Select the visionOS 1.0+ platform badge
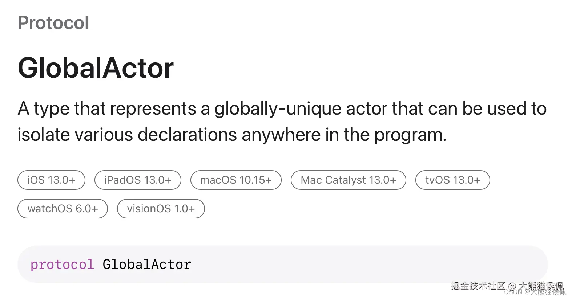Image resolution: width=572 pixels, height=299 pixels. coord(161,209)
